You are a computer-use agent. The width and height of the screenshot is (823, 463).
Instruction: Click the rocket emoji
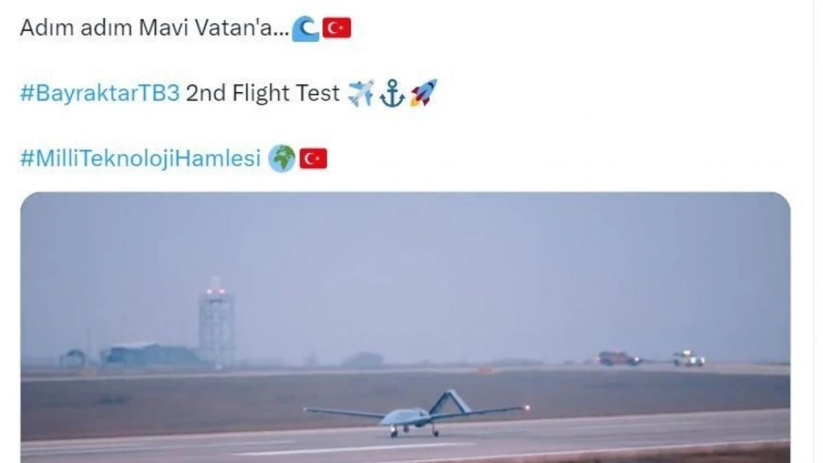pyautogui.click(x=424, y=93)
